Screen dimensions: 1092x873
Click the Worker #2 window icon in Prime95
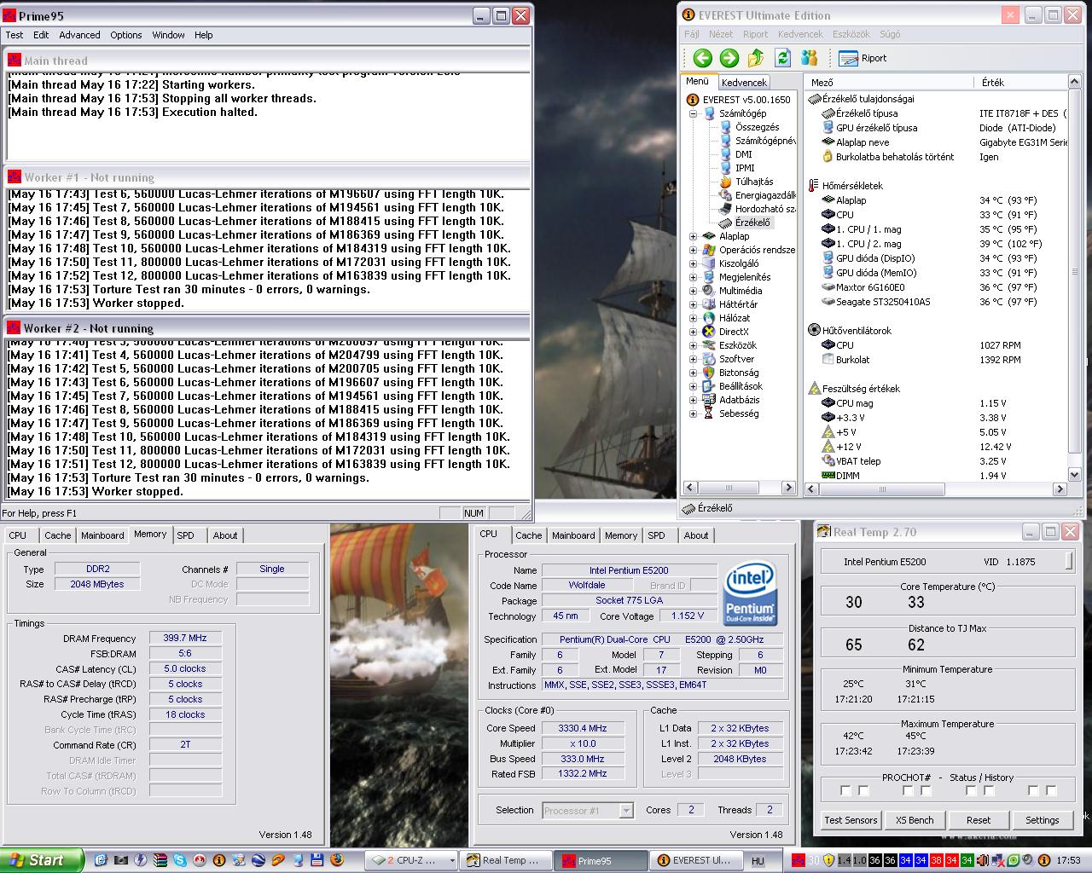[x=15, y=327]
